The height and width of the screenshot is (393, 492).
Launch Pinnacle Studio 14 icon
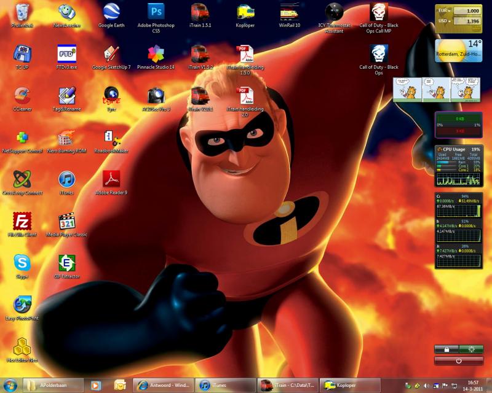pos(156,57)
